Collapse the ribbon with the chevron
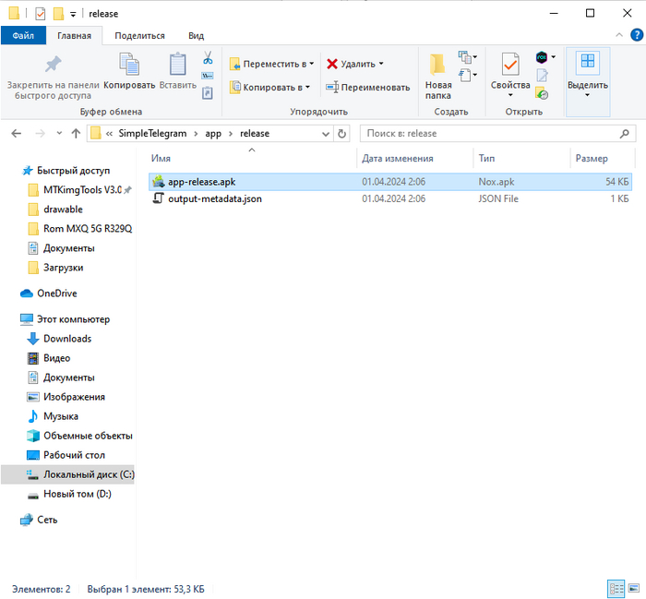 point(619,36)
